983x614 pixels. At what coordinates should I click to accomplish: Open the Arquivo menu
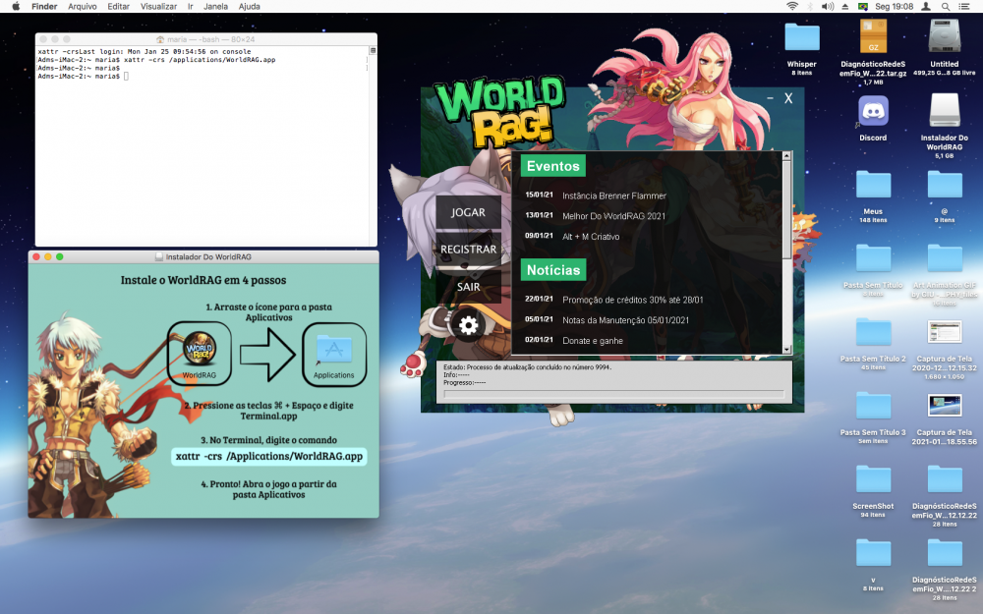click(x=83, y=6)
